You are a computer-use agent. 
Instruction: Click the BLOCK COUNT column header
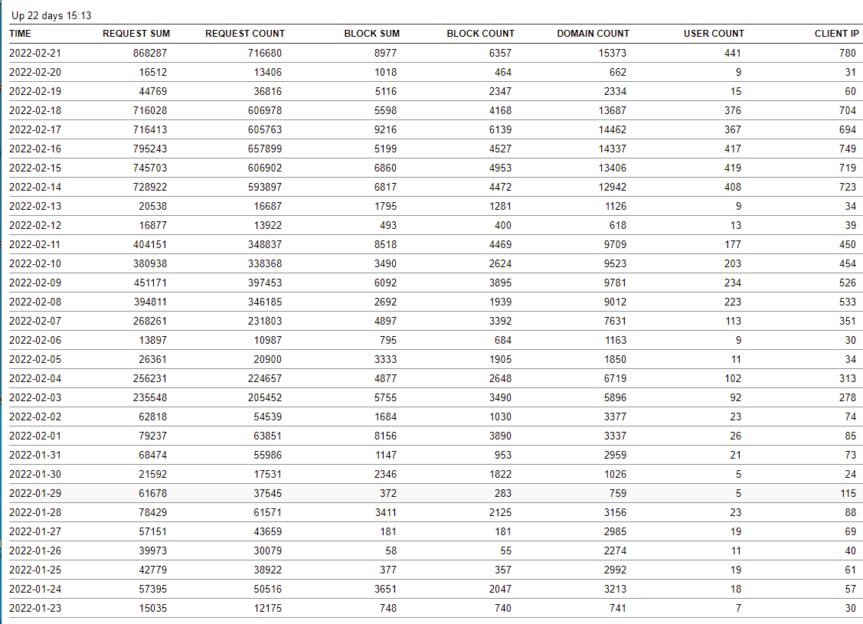[480, 34]
